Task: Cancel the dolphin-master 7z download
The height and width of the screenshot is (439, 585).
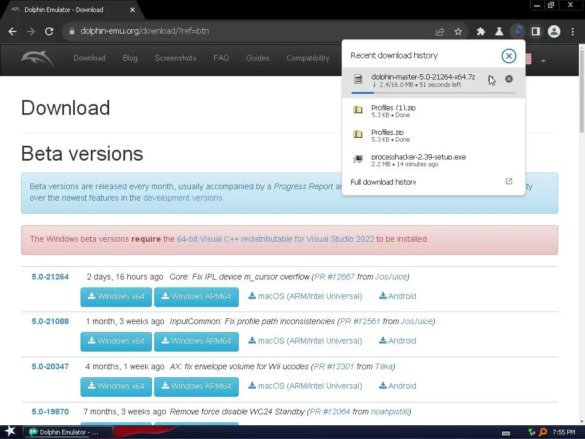Action: (x=509, y=79)
